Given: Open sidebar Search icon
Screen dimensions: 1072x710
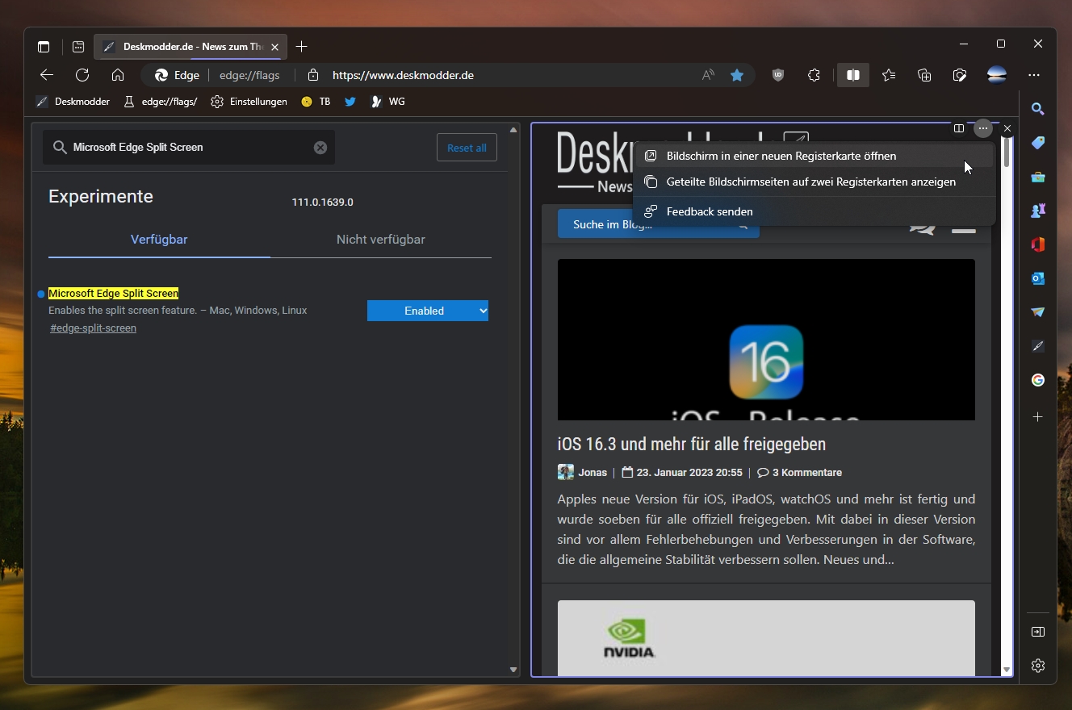Looking at the screenshot, I should [1038, 109].
